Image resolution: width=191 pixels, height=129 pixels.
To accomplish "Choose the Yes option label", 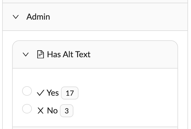I will click(53, 93).
